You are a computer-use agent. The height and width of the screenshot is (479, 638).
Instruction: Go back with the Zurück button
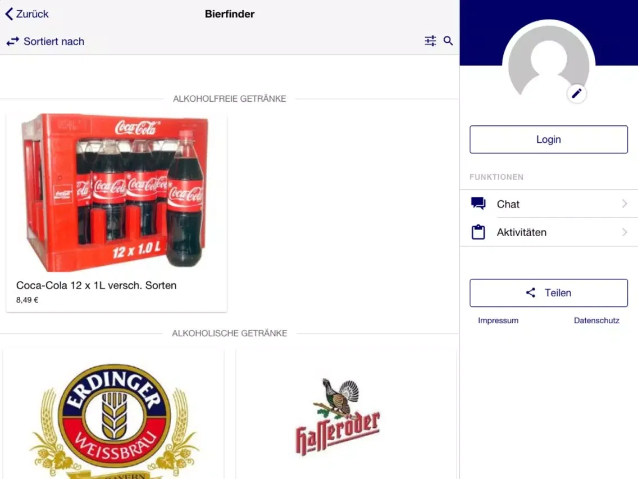coord(27,14)
